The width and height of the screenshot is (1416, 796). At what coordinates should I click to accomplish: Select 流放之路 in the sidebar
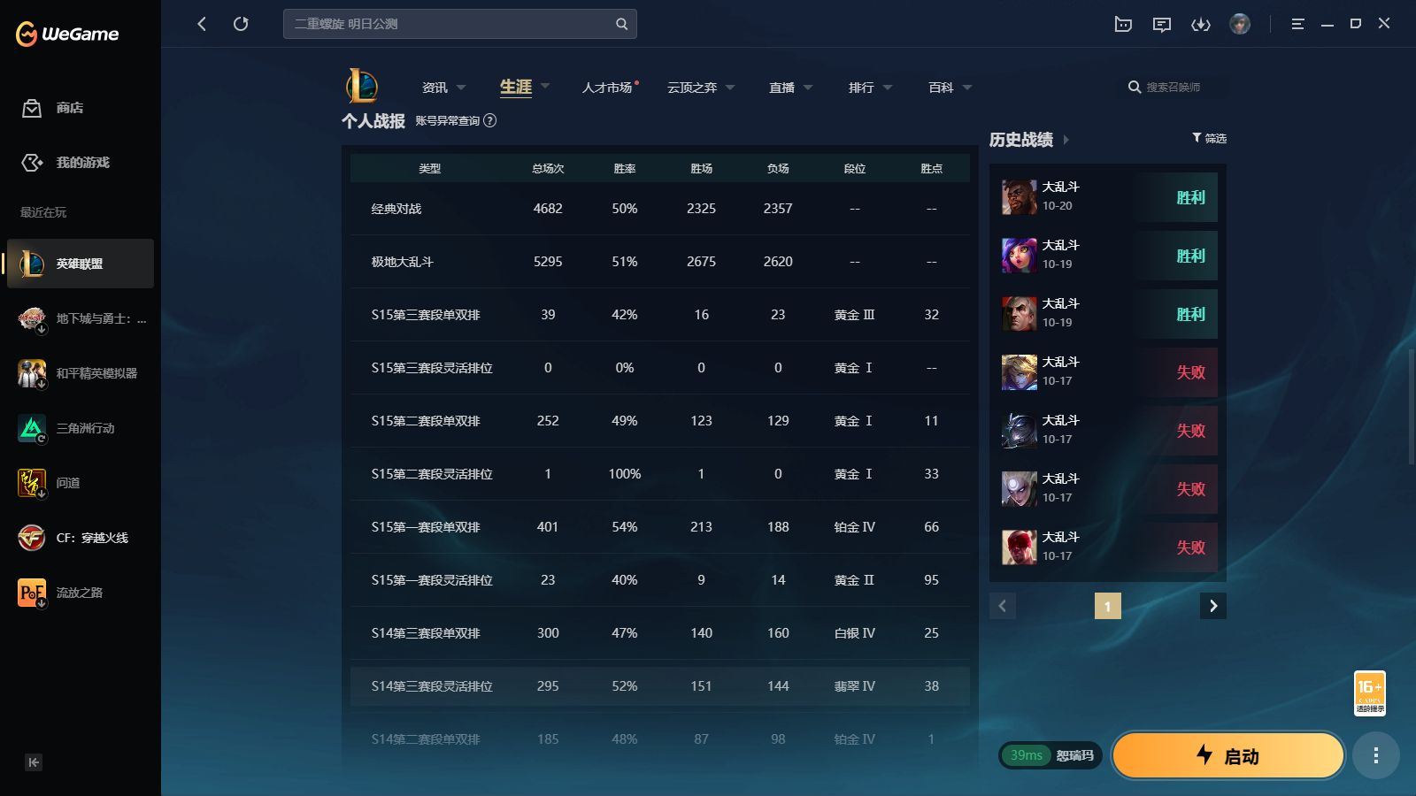[x=80, y=593]
